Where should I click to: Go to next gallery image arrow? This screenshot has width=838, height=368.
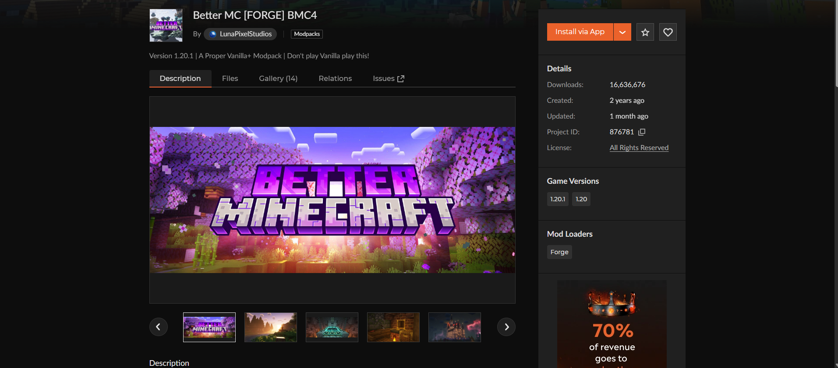coord(506,327)
